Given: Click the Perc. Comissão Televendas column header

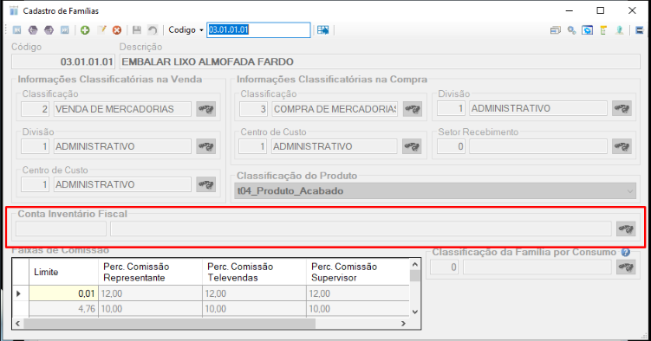Looking at the screenshot, I should [254, 273].
